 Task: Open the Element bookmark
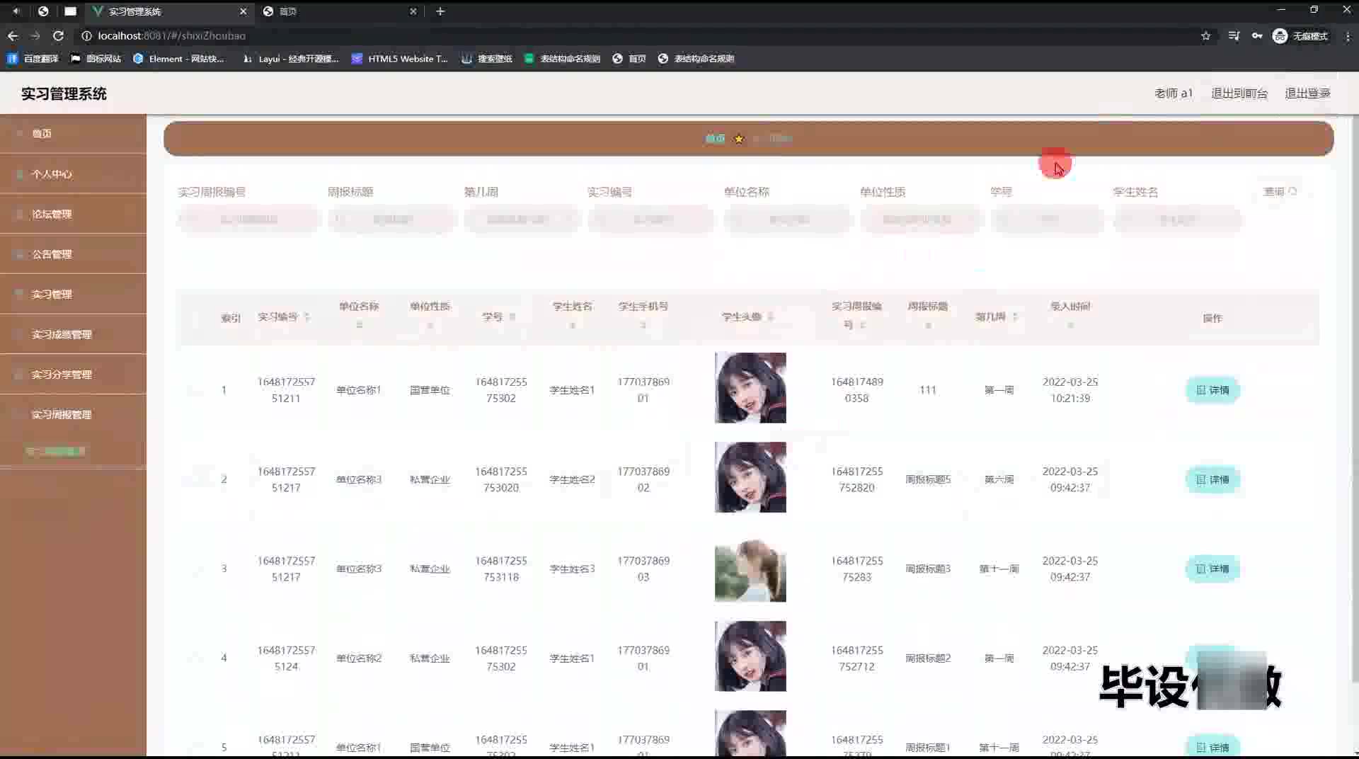click(178, 59)
